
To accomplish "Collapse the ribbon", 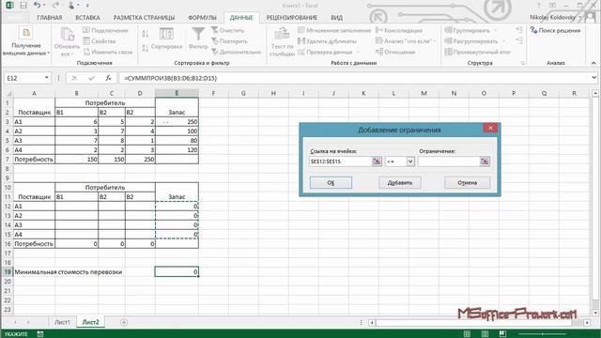I will pyautogui.click(x=593, y=63).
